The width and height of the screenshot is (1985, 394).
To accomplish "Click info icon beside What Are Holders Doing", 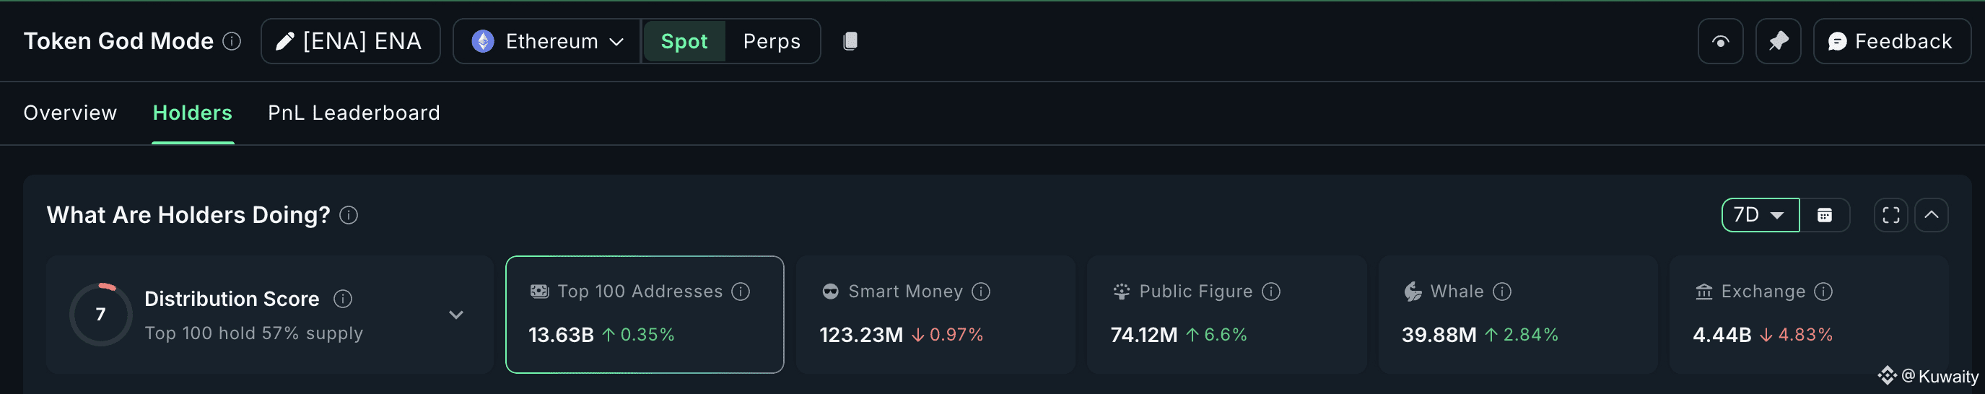I will 349,215.
